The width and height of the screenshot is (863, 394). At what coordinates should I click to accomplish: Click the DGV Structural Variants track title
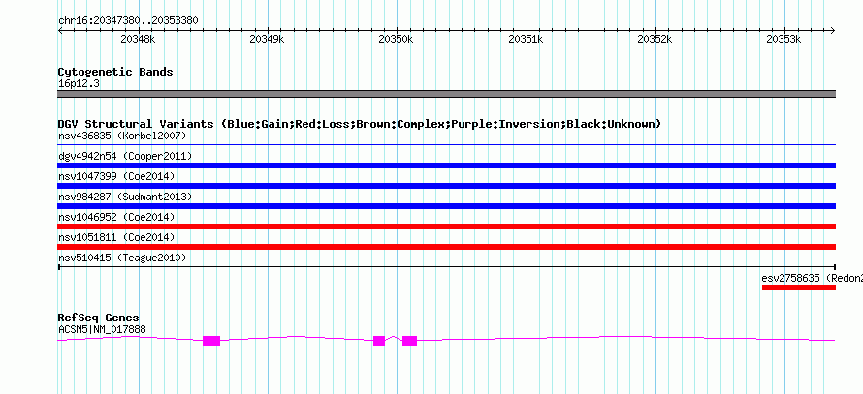[360, 124]
